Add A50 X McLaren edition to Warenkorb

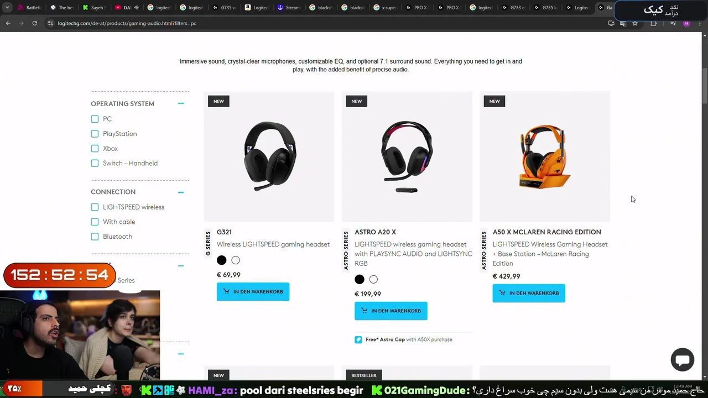pyautogui.click(x=529, y=293)
